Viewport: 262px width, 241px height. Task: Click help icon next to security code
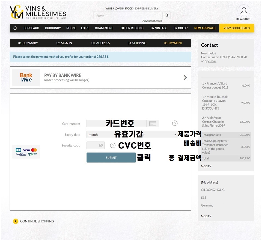point(113,145)
